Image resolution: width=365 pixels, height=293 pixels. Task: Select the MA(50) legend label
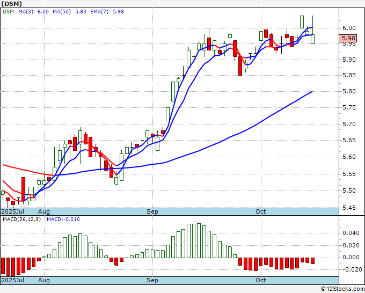pyautogui.click(x=62, y=12)
